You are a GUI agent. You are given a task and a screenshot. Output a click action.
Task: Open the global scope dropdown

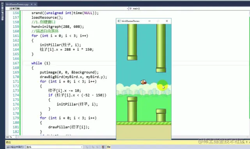(x=67, y=9)
